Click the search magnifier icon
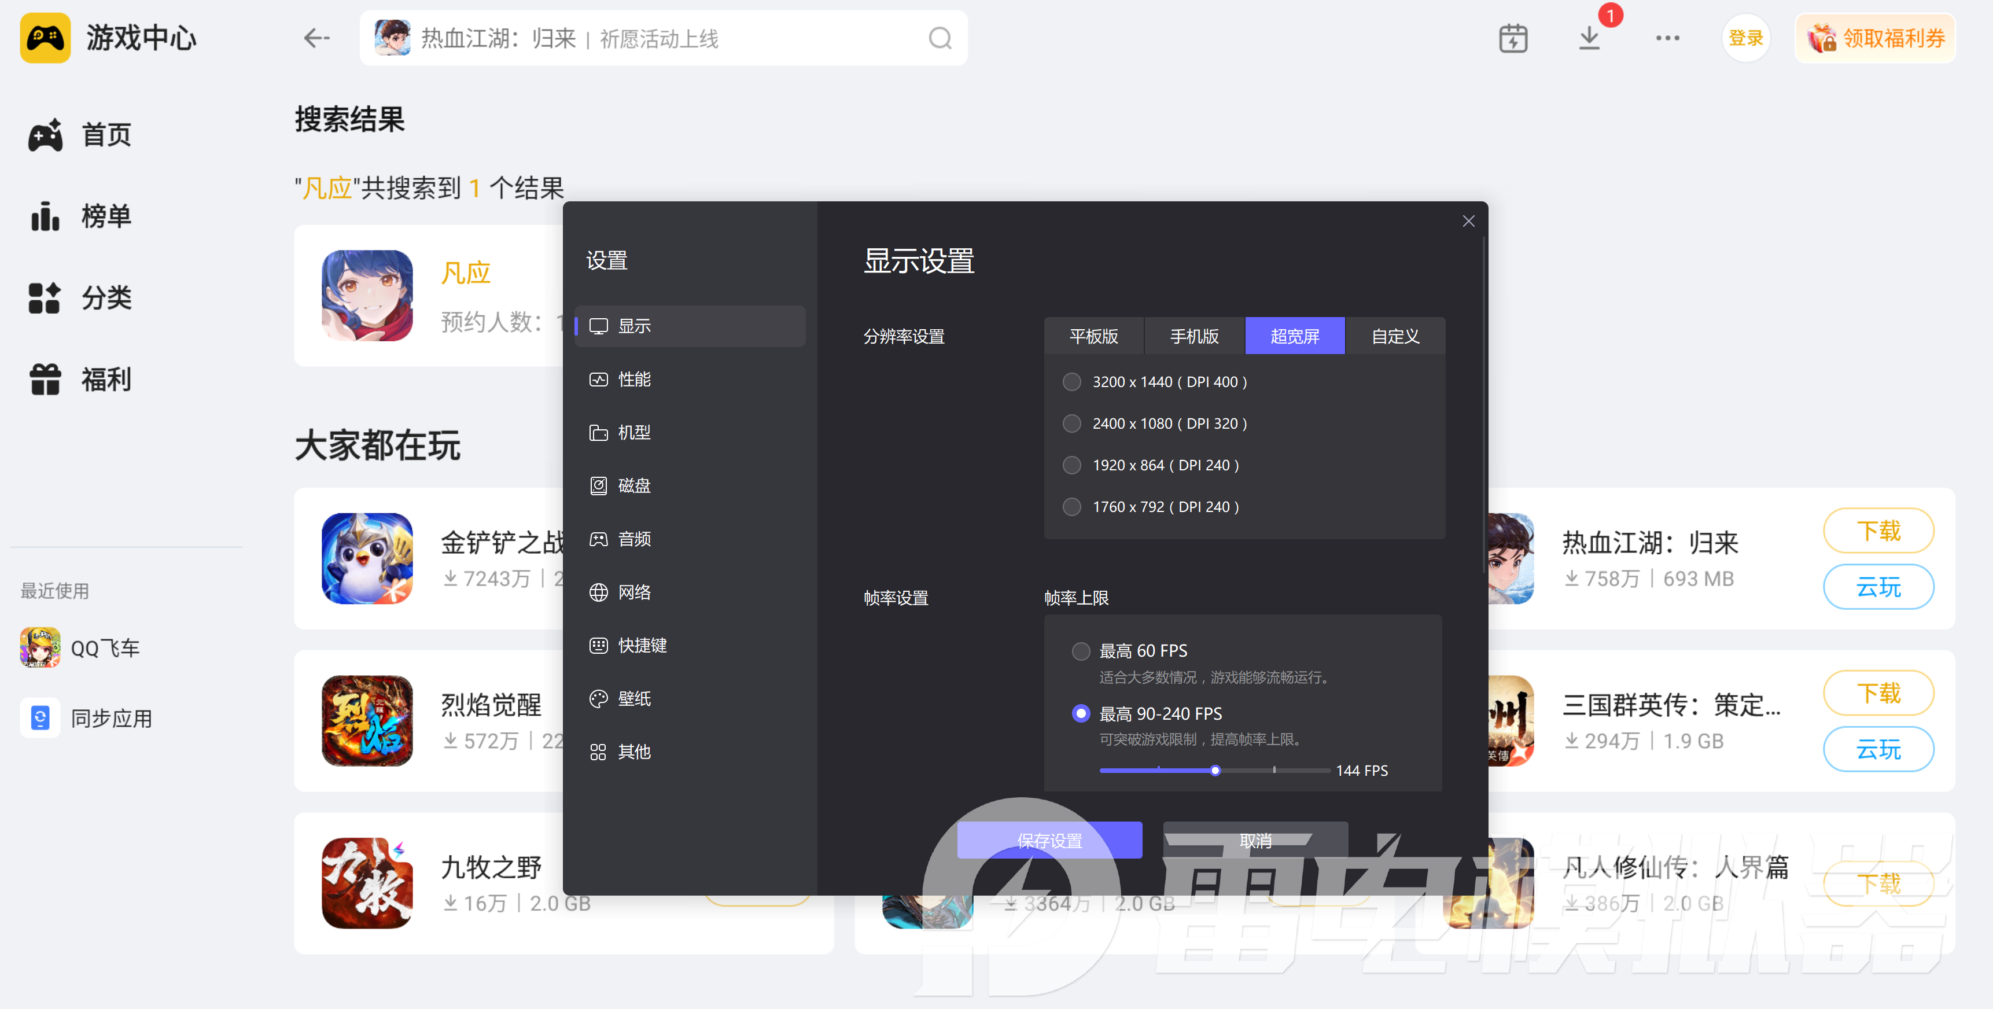Image resolution: width=1993 pixels, height=1009 pixels. tap(940, 38)
